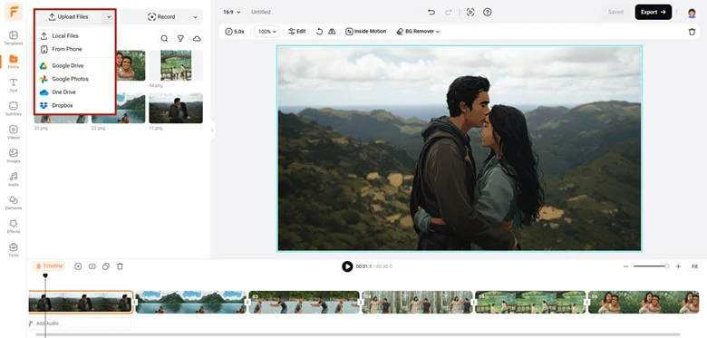This screenshot has width=707, height=338.
Task: Expand the Upload Files dropdown arrow
Action: (109, 16)
